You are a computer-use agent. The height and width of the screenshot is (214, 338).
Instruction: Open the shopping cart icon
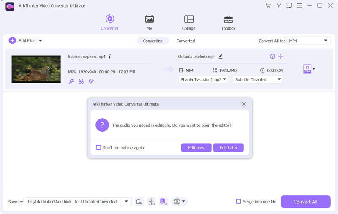click(x=268, y=6)
